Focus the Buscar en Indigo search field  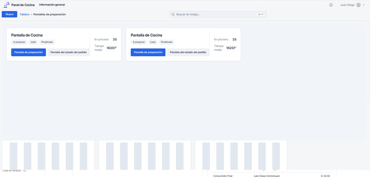pos(218,14)
